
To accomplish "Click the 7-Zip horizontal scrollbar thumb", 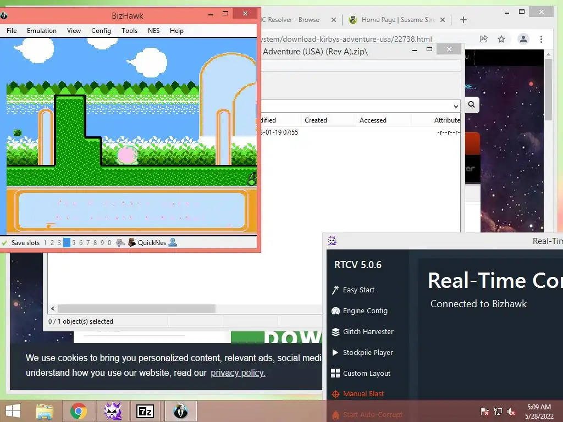I will [136, 309].
